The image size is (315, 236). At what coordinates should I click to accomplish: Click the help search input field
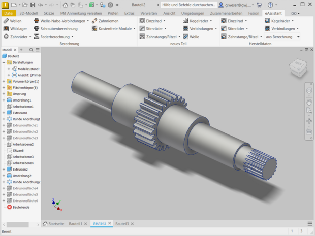click(x=188, y=5)
